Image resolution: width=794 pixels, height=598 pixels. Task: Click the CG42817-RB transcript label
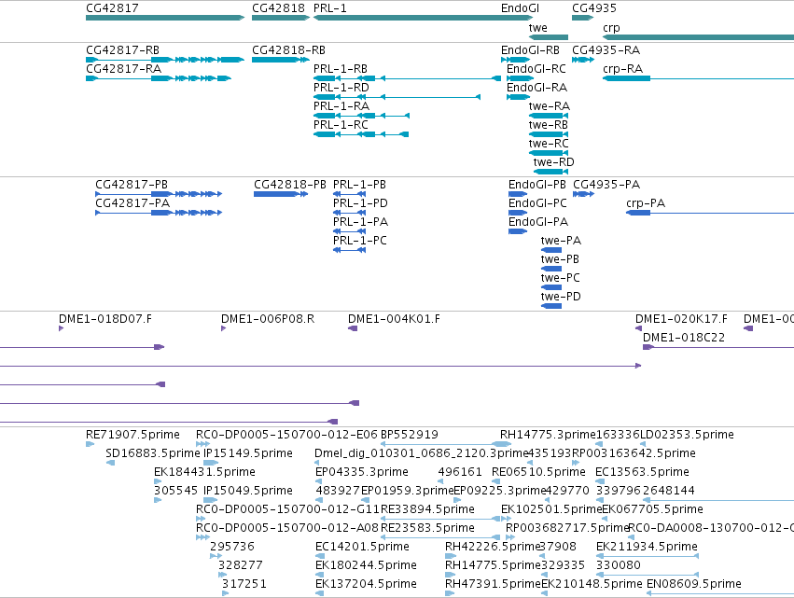pos(122,50)
